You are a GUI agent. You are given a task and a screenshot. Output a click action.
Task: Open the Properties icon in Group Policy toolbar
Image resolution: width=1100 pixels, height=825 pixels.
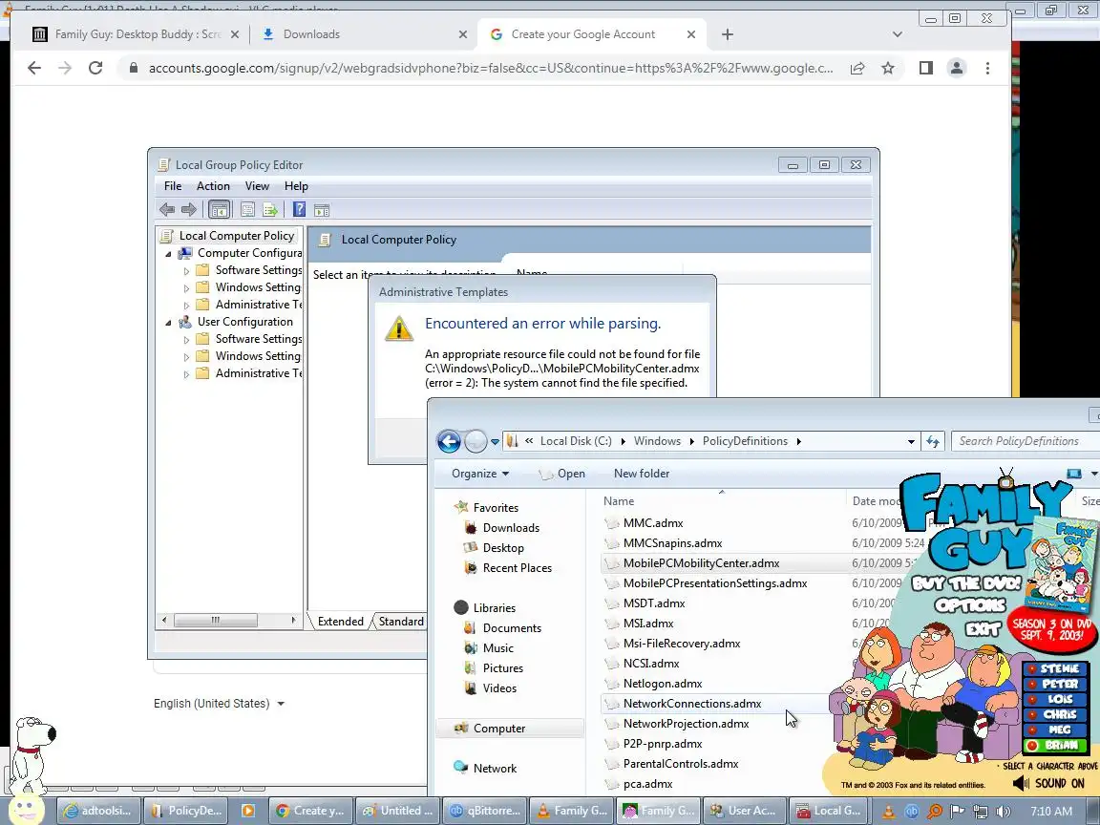(x=247, y=209)
